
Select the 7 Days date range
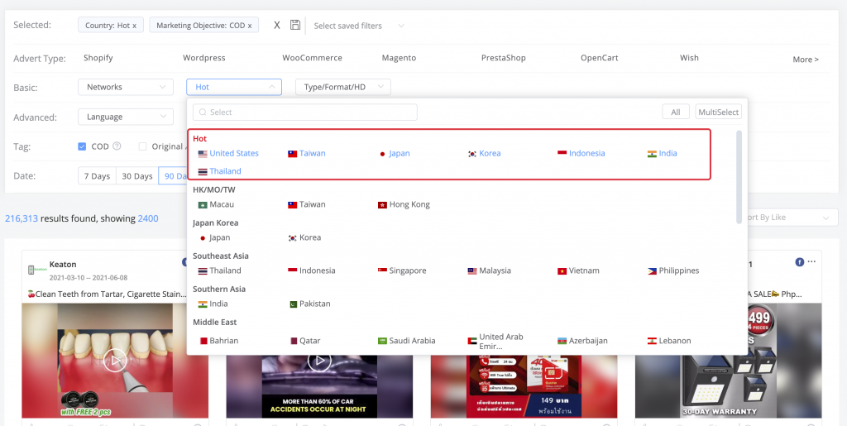pos(94,176)
